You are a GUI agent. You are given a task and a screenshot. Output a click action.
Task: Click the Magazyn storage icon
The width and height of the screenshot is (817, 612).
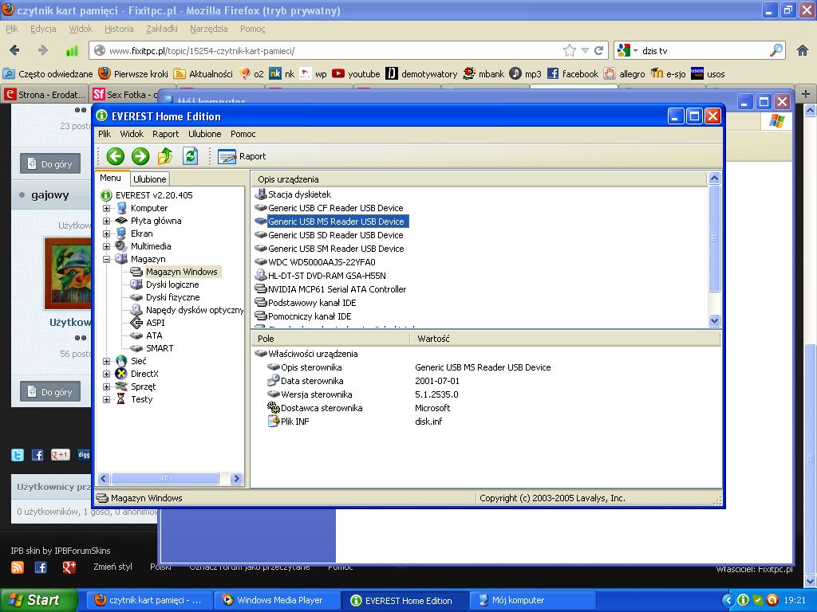121,259
